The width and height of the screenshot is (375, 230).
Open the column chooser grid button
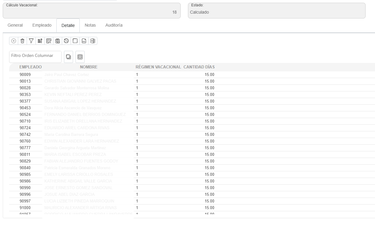(80, 57)
